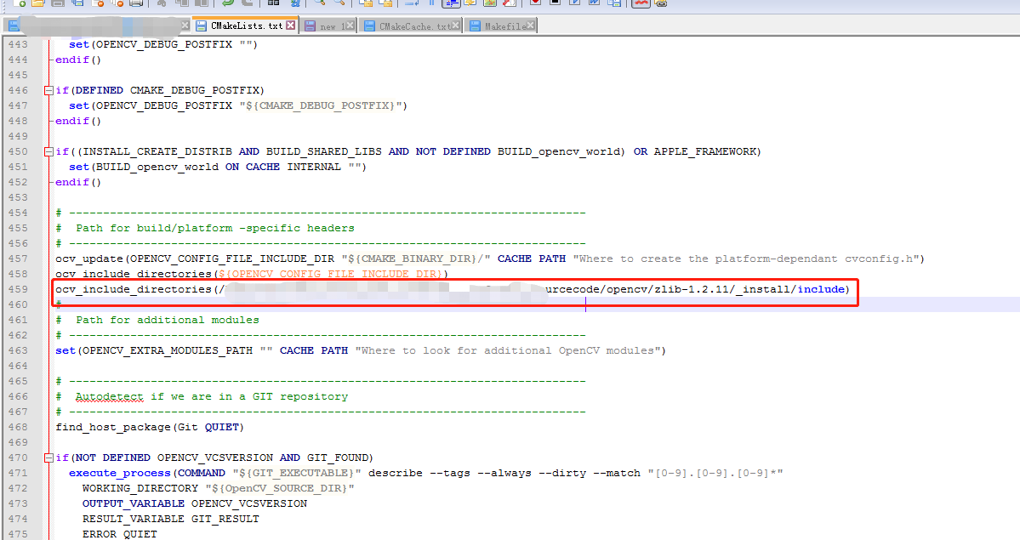
Task: Collapse the fold at line 446
Action: (x=48, y=90)
